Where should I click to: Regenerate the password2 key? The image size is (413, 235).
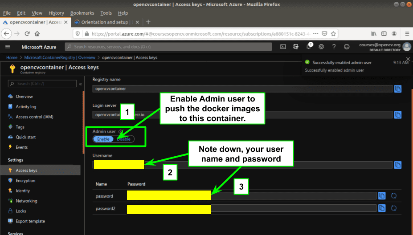394,208
